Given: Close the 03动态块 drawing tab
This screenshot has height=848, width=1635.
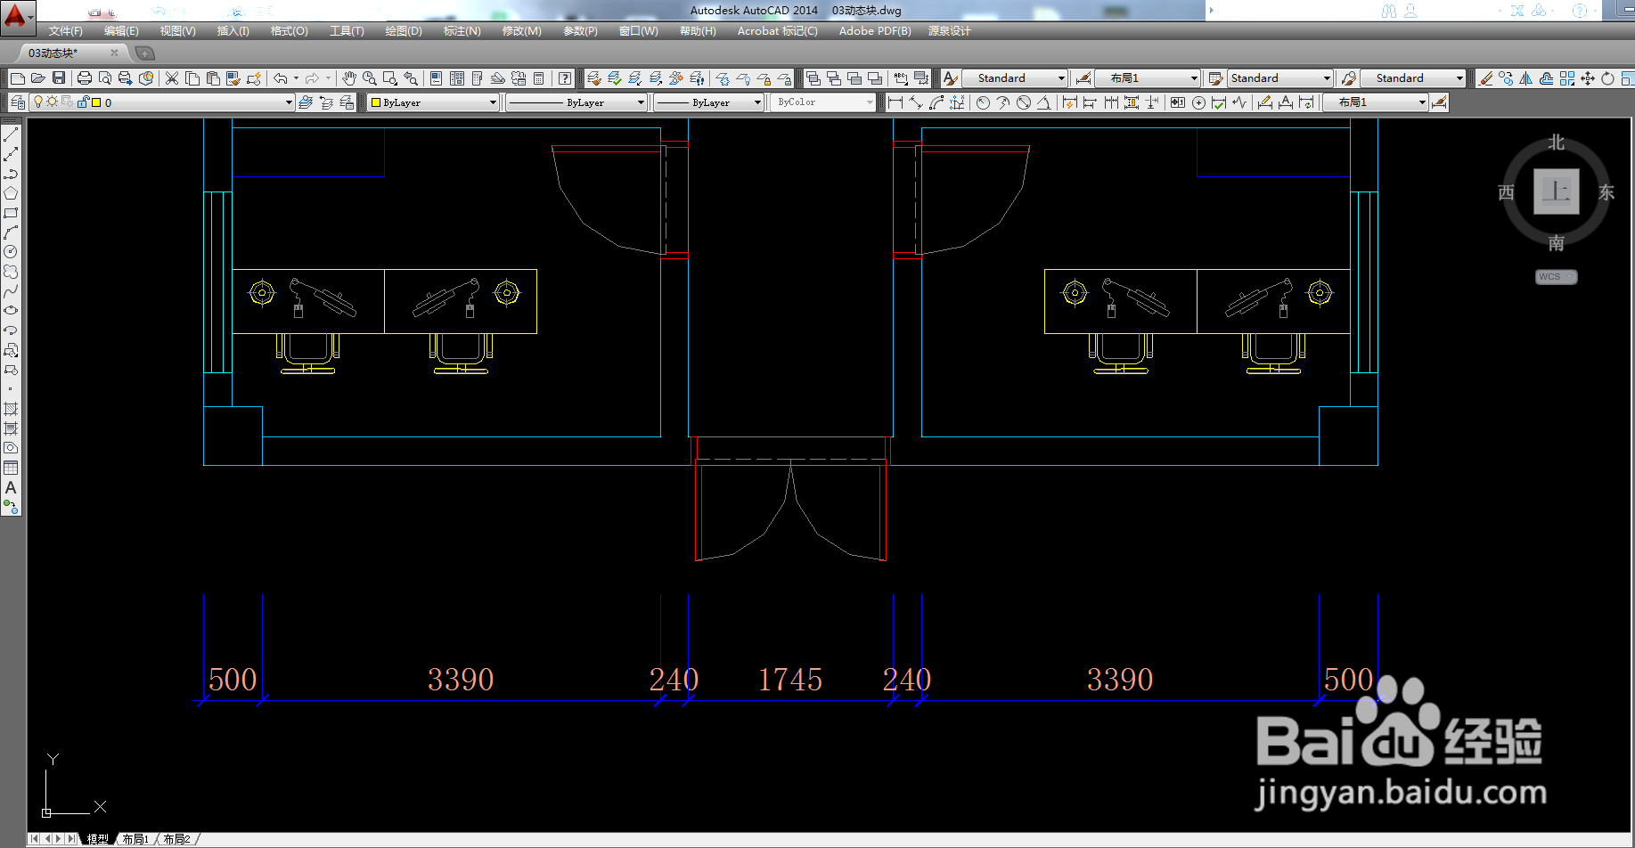Looking at the screenshot, I should tap(114, 53).
